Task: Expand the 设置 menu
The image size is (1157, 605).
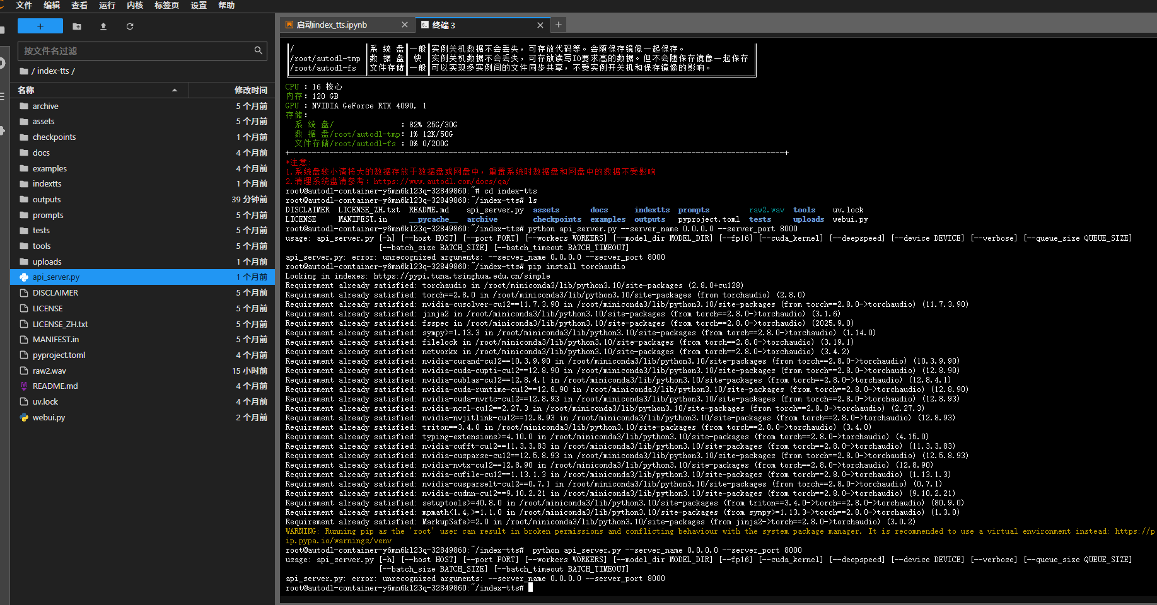Action: coord(199,5)
